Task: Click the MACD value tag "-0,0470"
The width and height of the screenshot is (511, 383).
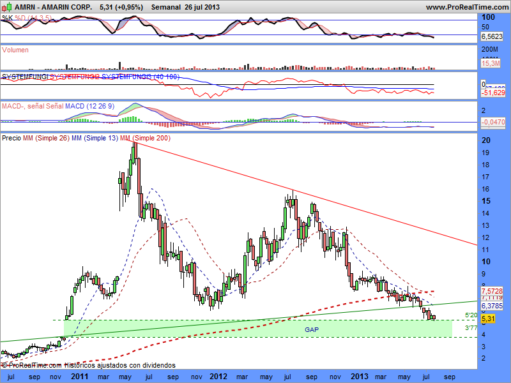Action: click(x=493, y=122)
